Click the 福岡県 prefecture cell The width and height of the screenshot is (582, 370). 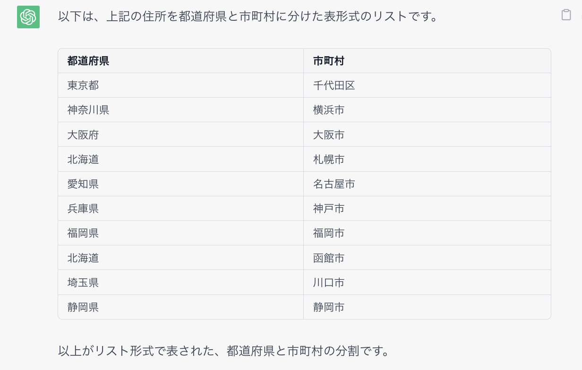pos(180,233)
